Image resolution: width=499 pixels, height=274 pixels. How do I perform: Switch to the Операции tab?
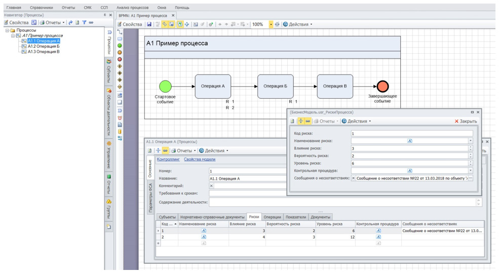click(x=272, y=217)
